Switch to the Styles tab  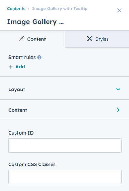click(97, 39)
